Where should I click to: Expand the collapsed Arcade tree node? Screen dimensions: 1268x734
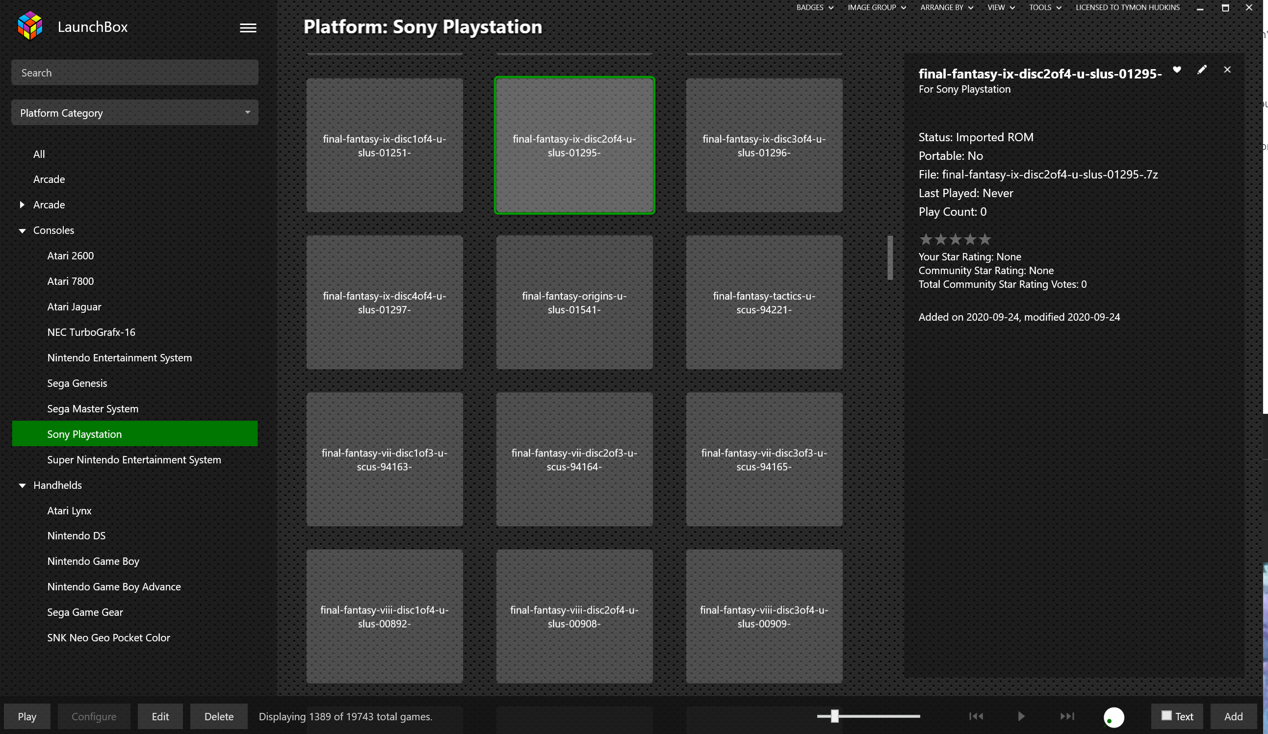click(22, 204)
